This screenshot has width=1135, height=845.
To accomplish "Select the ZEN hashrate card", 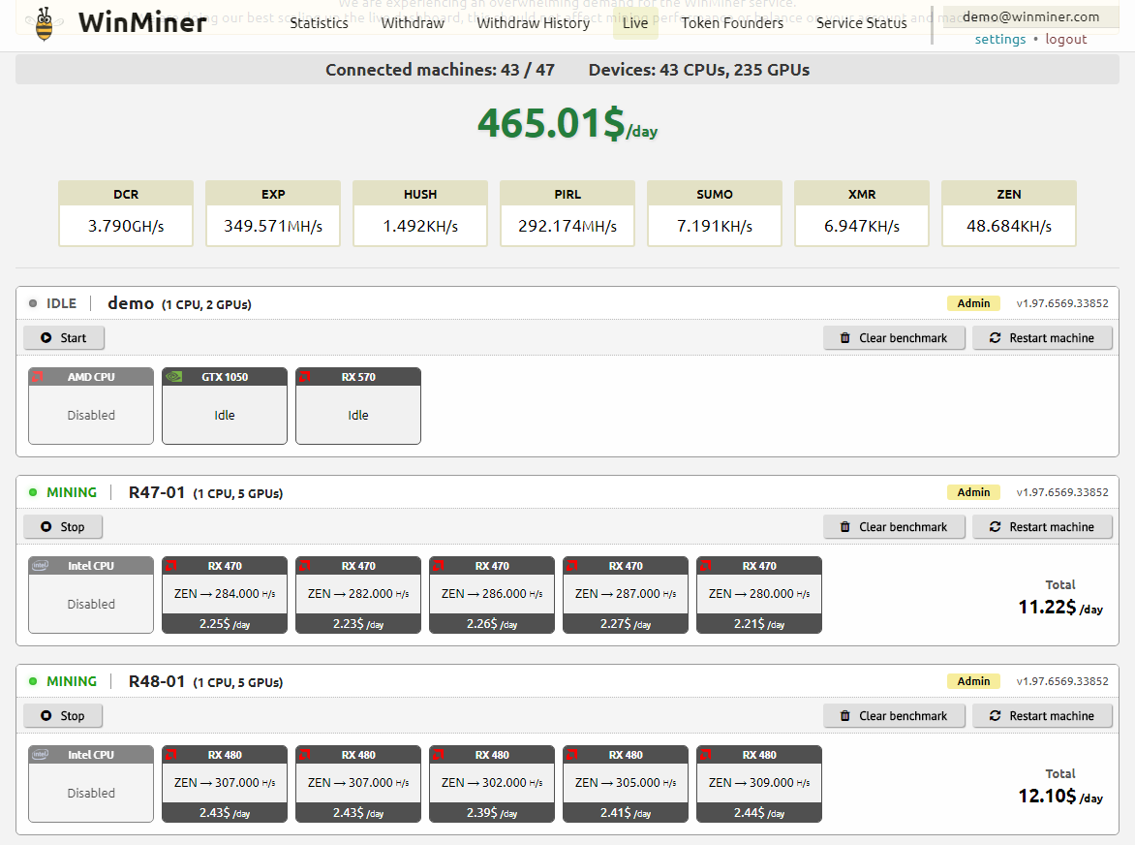I will pos(1009,213).
